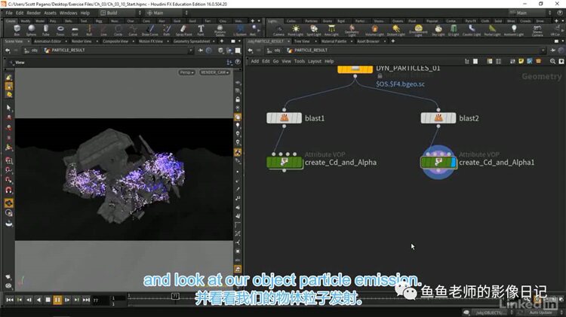This screenshot has width=566, height=317.
Task: Add an Environment Light from the shelf
Action: [418, 30]
